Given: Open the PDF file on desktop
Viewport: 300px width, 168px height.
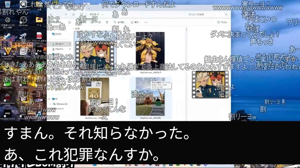Looking at the screenshot, I should (x=39, y=36).
